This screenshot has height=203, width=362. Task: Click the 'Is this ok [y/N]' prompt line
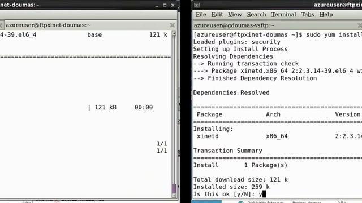[x=230, y=194]
